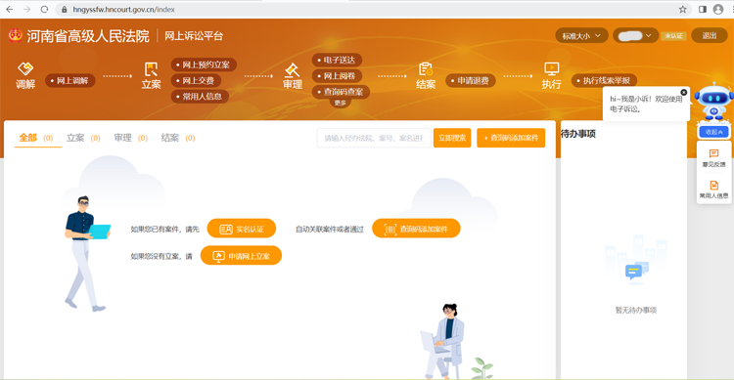Close the robot greeting bubble
The width and height of the screenshot is (734, 380).
coord(683,92)
